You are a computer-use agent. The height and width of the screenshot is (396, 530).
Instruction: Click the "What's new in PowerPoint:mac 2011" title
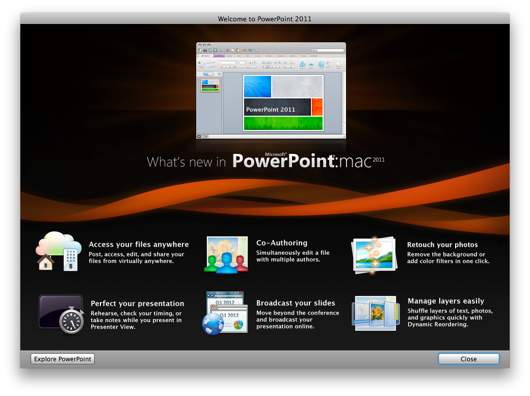click(266, 161)
